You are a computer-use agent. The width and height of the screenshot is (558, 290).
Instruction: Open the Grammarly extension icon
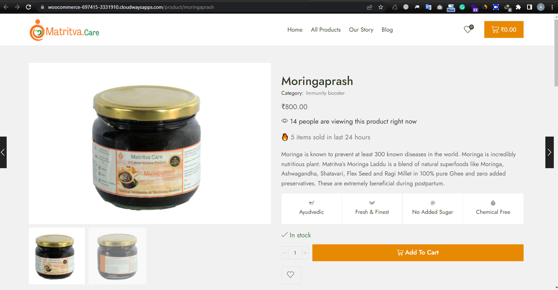pyautogui.click(x=462, y=7)
